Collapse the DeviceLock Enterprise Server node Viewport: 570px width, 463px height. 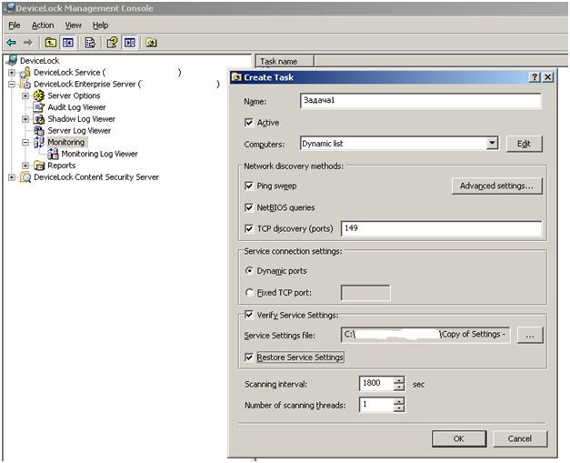pyautogui.click(x=12, y=84)
